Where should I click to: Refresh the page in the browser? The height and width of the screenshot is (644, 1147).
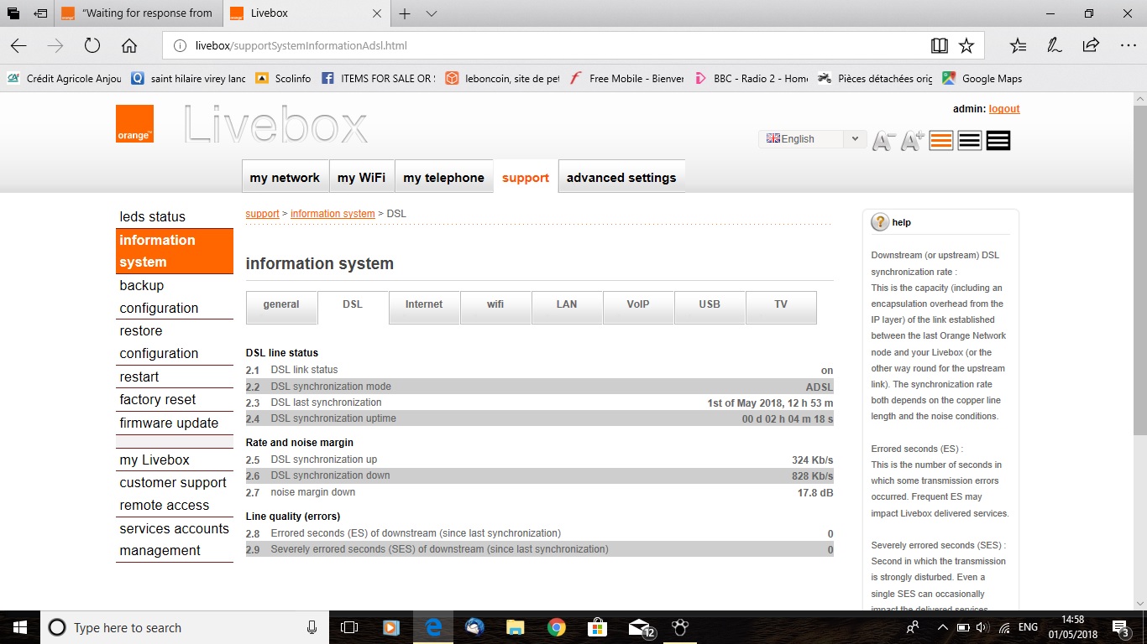tap(92, 45)
